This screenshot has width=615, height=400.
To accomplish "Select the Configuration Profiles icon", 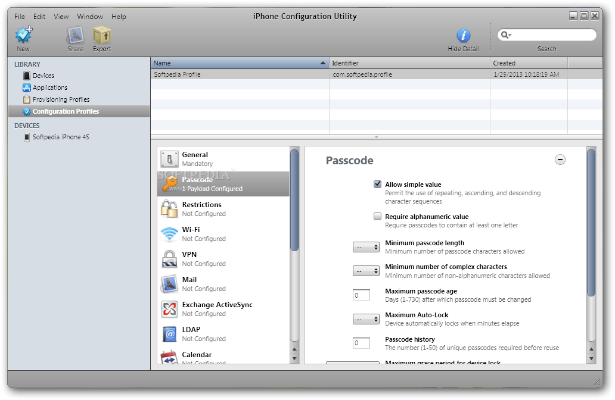I will (x=27, y=111).
